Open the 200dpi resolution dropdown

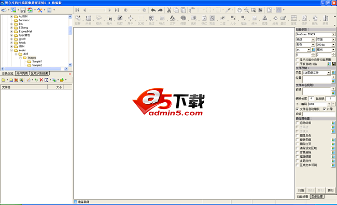[x=333, y=45]
